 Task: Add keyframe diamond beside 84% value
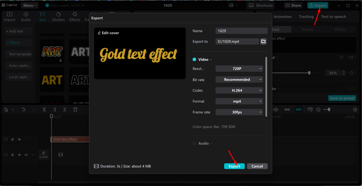click(x=351, y=73)
